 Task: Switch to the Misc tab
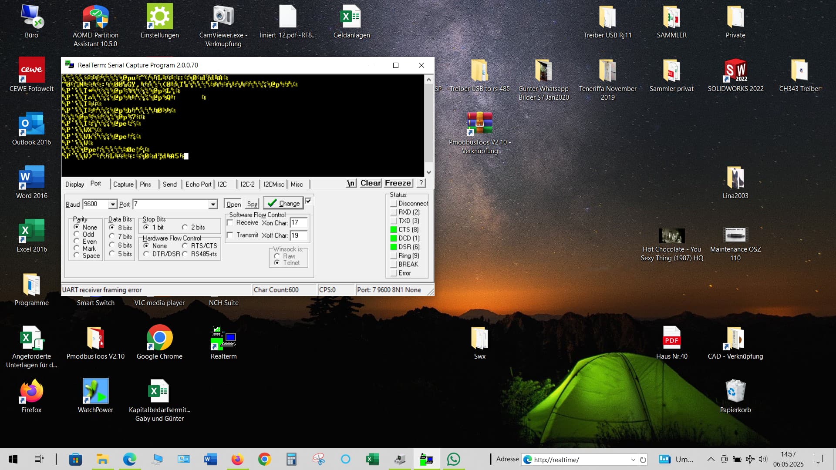click(x=297, y=184)
